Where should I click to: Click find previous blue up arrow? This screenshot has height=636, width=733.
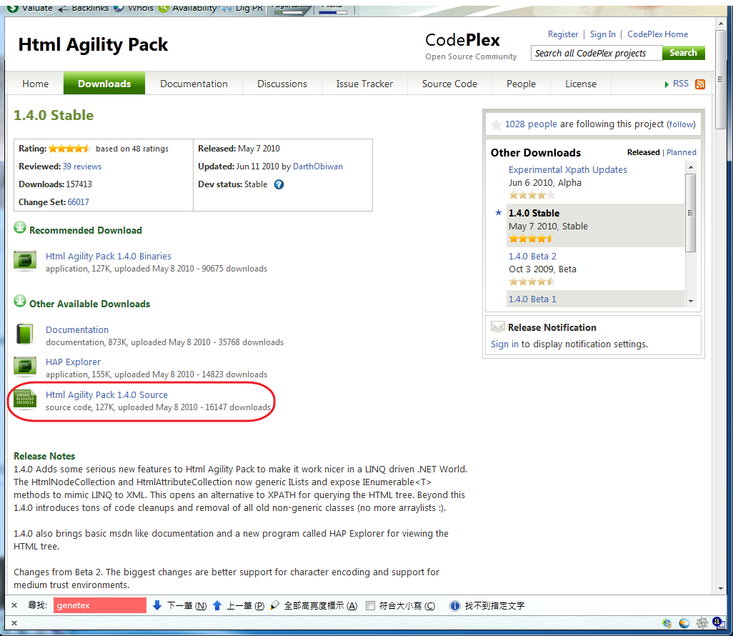[x=217, y=605]
